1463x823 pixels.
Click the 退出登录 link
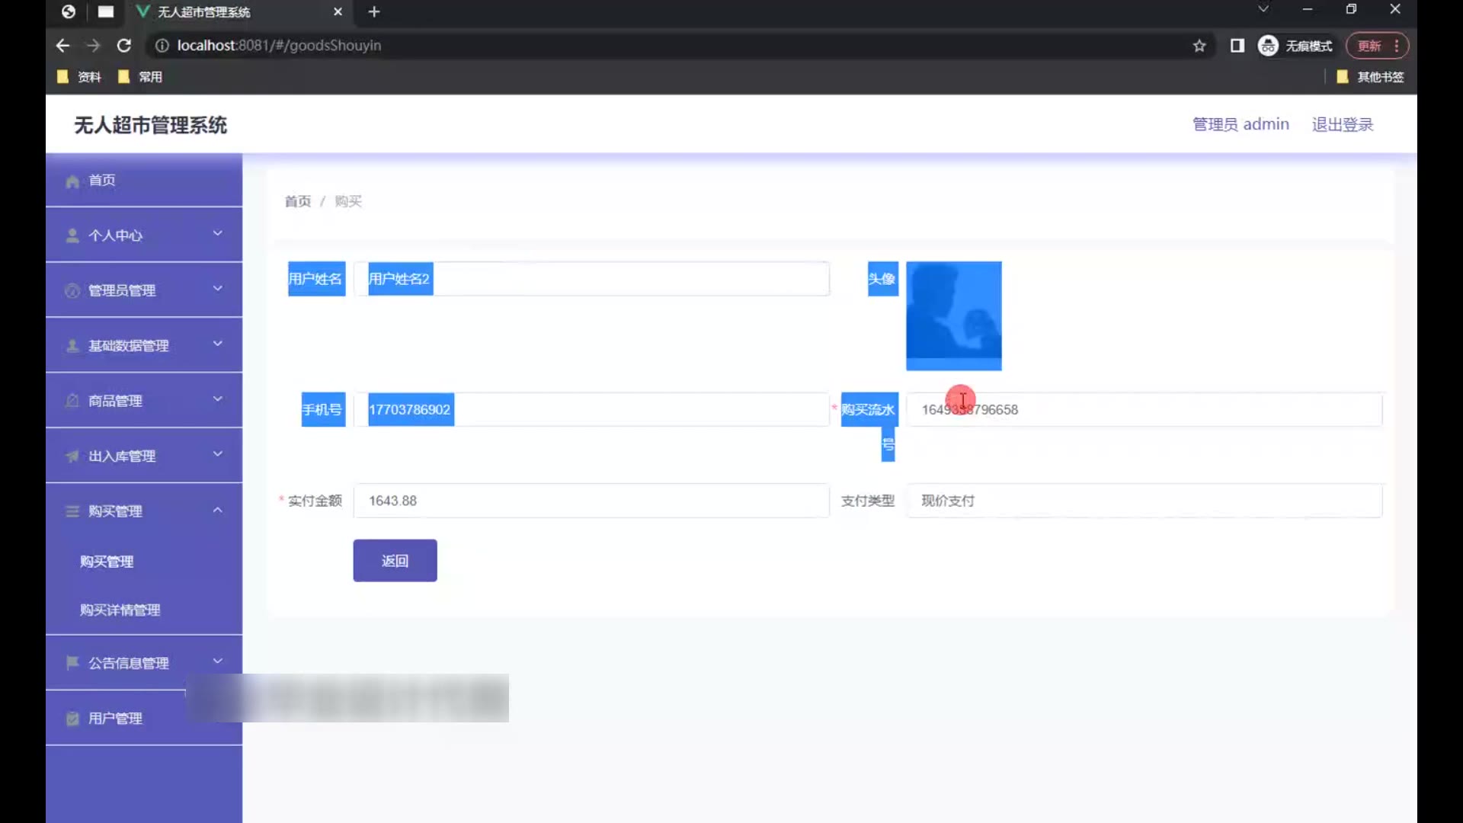click(x=1342, y=124)
